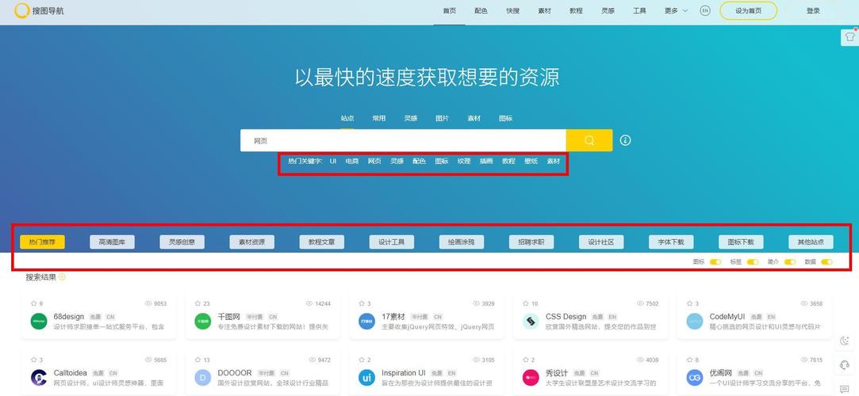Focus the search input containing 网页
859x396 pixels.
403,140
